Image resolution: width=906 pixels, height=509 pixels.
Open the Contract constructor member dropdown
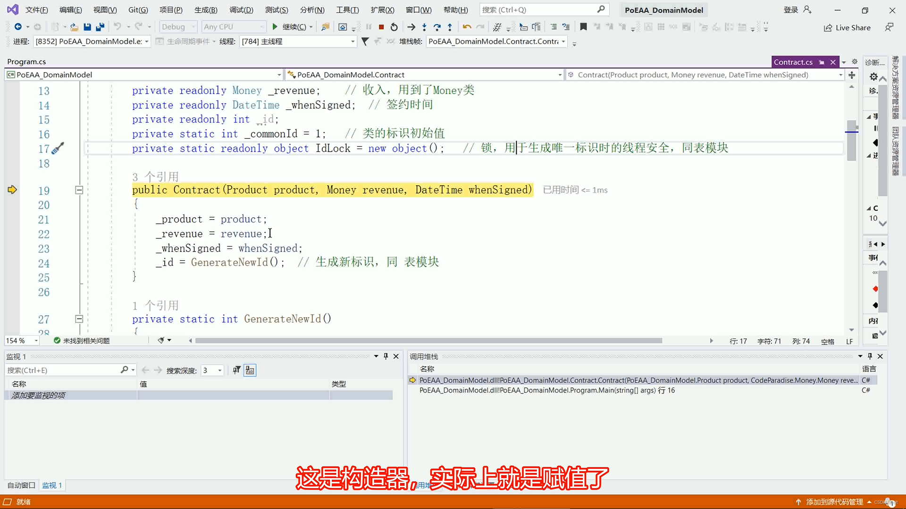pos(705,75)
